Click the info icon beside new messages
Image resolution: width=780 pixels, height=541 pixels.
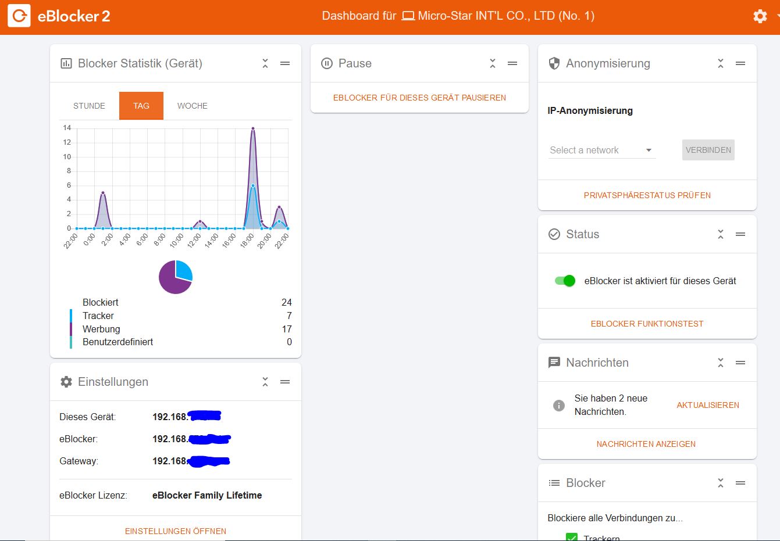(x=559, y=406)
